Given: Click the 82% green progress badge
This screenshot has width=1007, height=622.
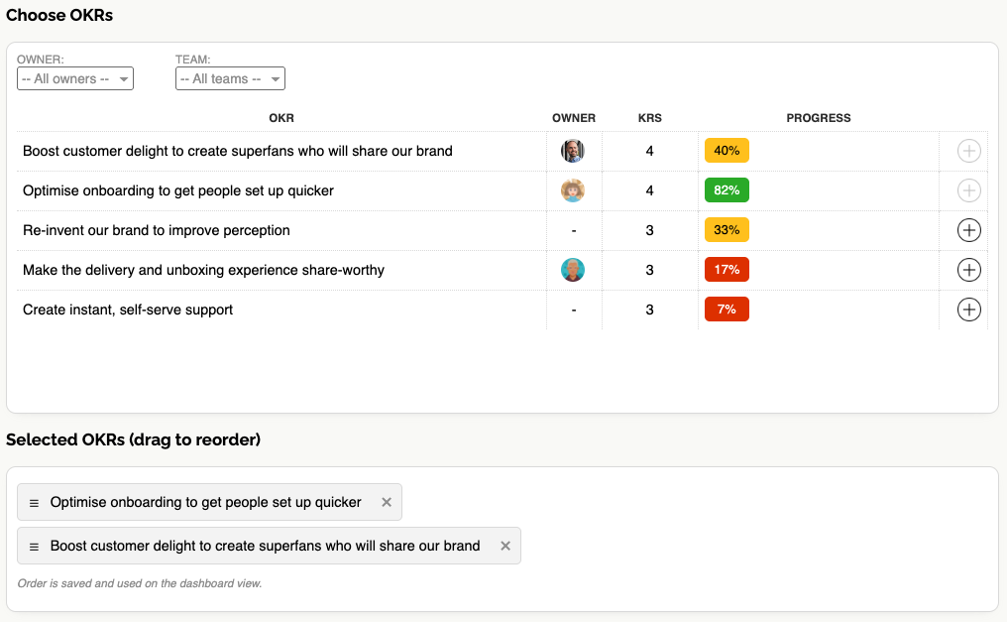Looking at the screenshot, I should (x=727, y=190).
